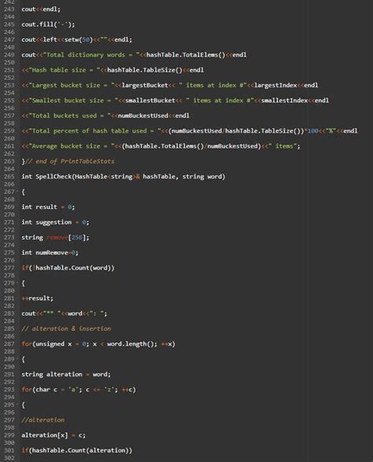
Task: Click line number 287 in the gutter
Action: (x=9, y=344)
